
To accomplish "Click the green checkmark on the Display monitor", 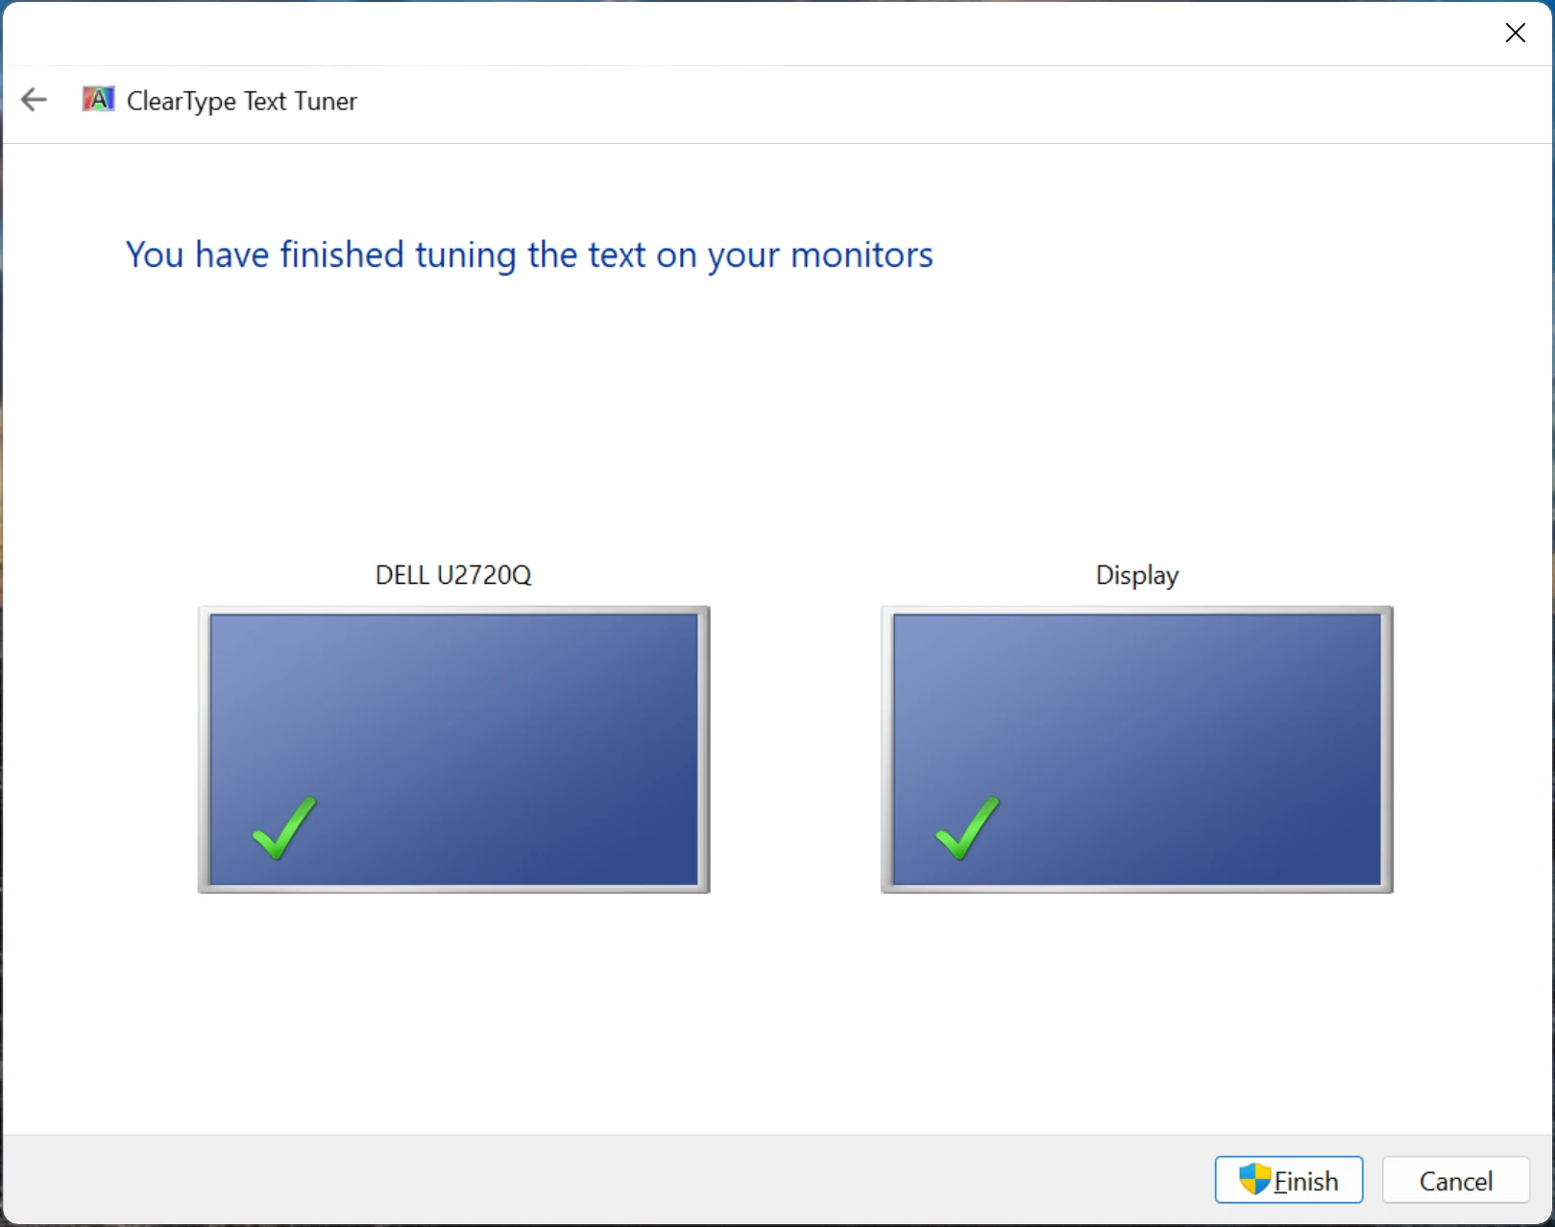I will coord(965,828).
